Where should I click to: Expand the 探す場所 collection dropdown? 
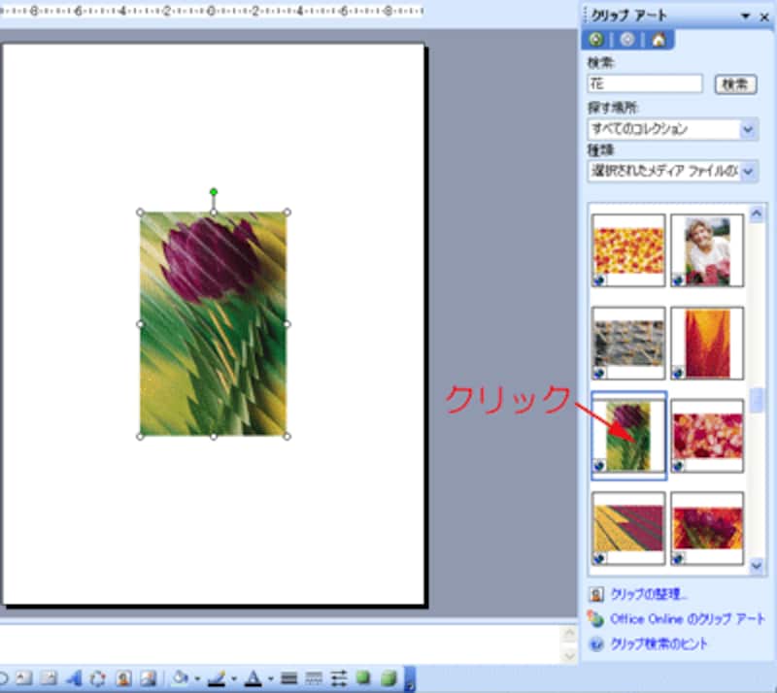tap(748, 129)
